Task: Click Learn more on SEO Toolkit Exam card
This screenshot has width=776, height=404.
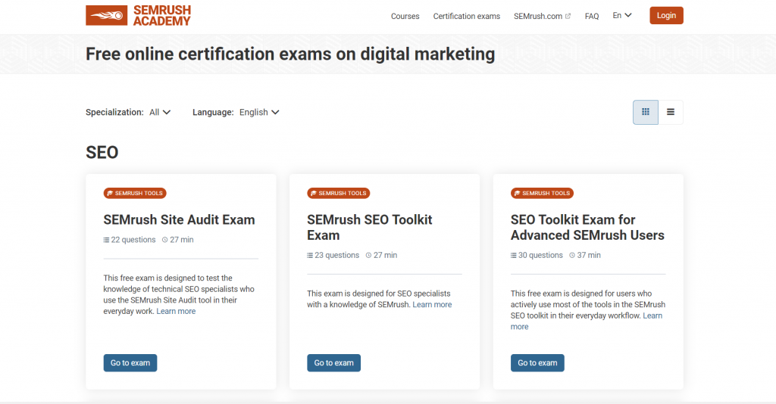Action: 432,305
